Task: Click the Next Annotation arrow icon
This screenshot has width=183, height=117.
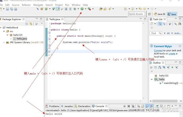Action: 126,9
